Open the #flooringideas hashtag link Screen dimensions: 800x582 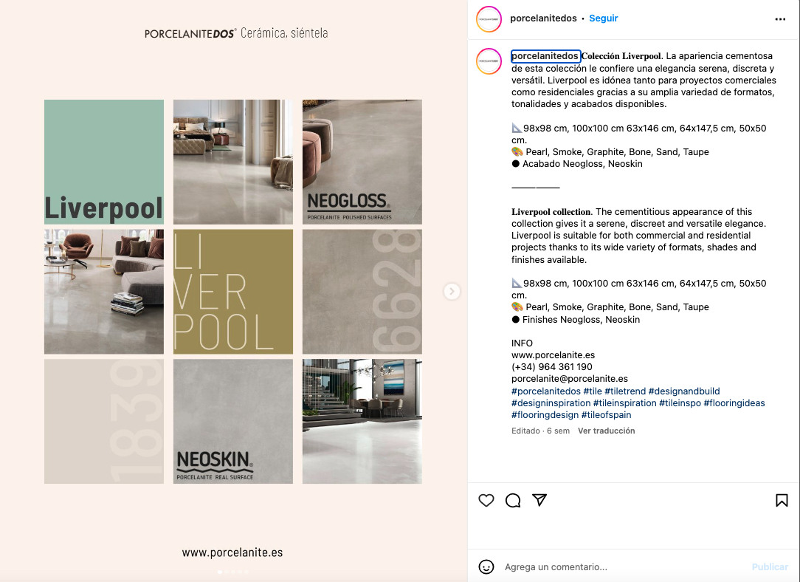[x=734, y=403]
